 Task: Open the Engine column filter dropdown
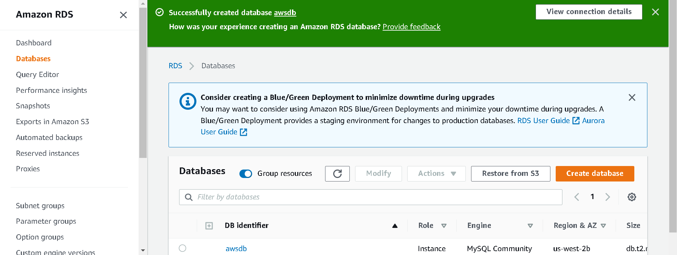point(530,226)
